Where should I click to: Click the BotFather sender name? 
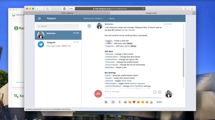click(109, 24)
